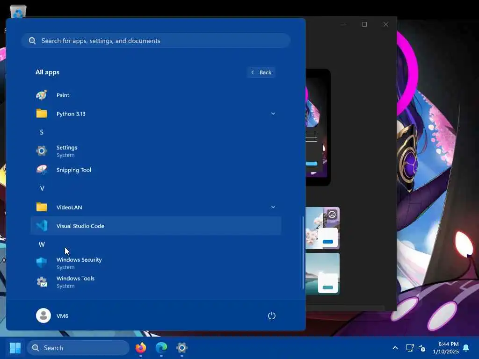Click the Start menu search field
This screenshot has height=359, width=479.
click(x=156, y=41)
